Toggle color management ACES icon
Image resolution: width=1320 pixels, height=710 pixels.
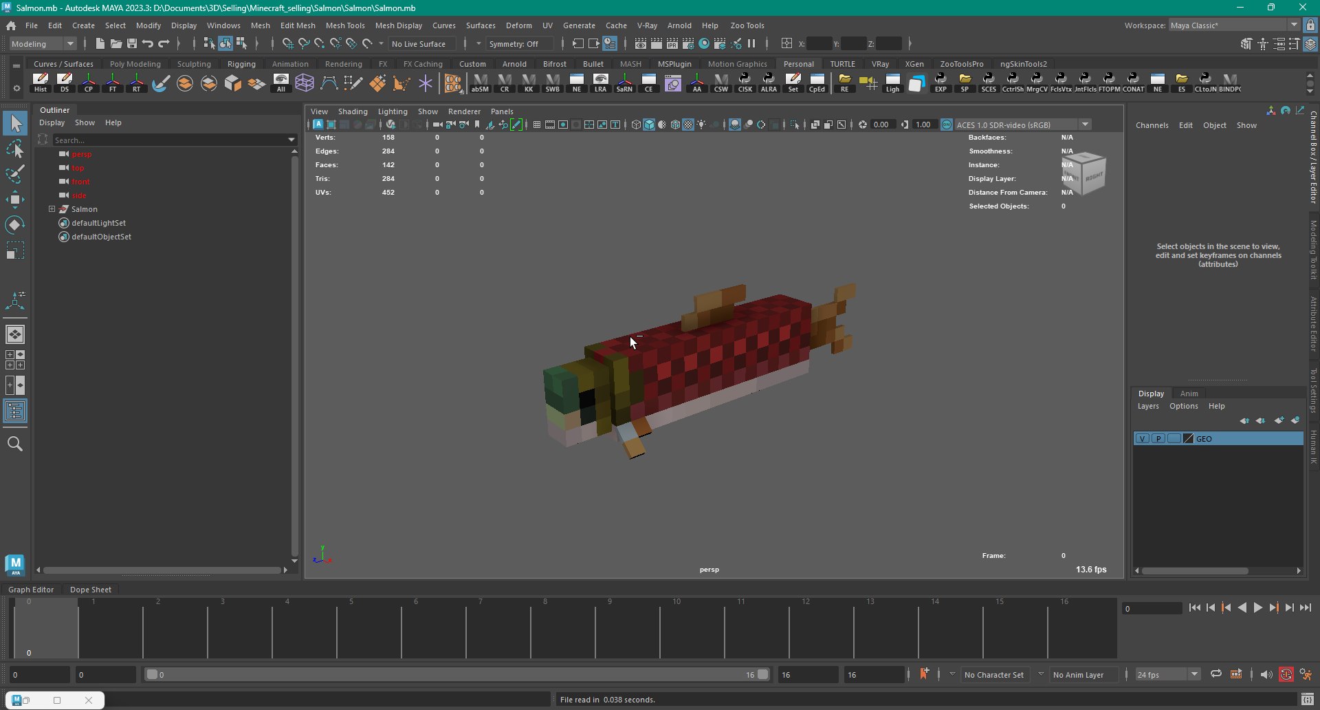point(947,125)
